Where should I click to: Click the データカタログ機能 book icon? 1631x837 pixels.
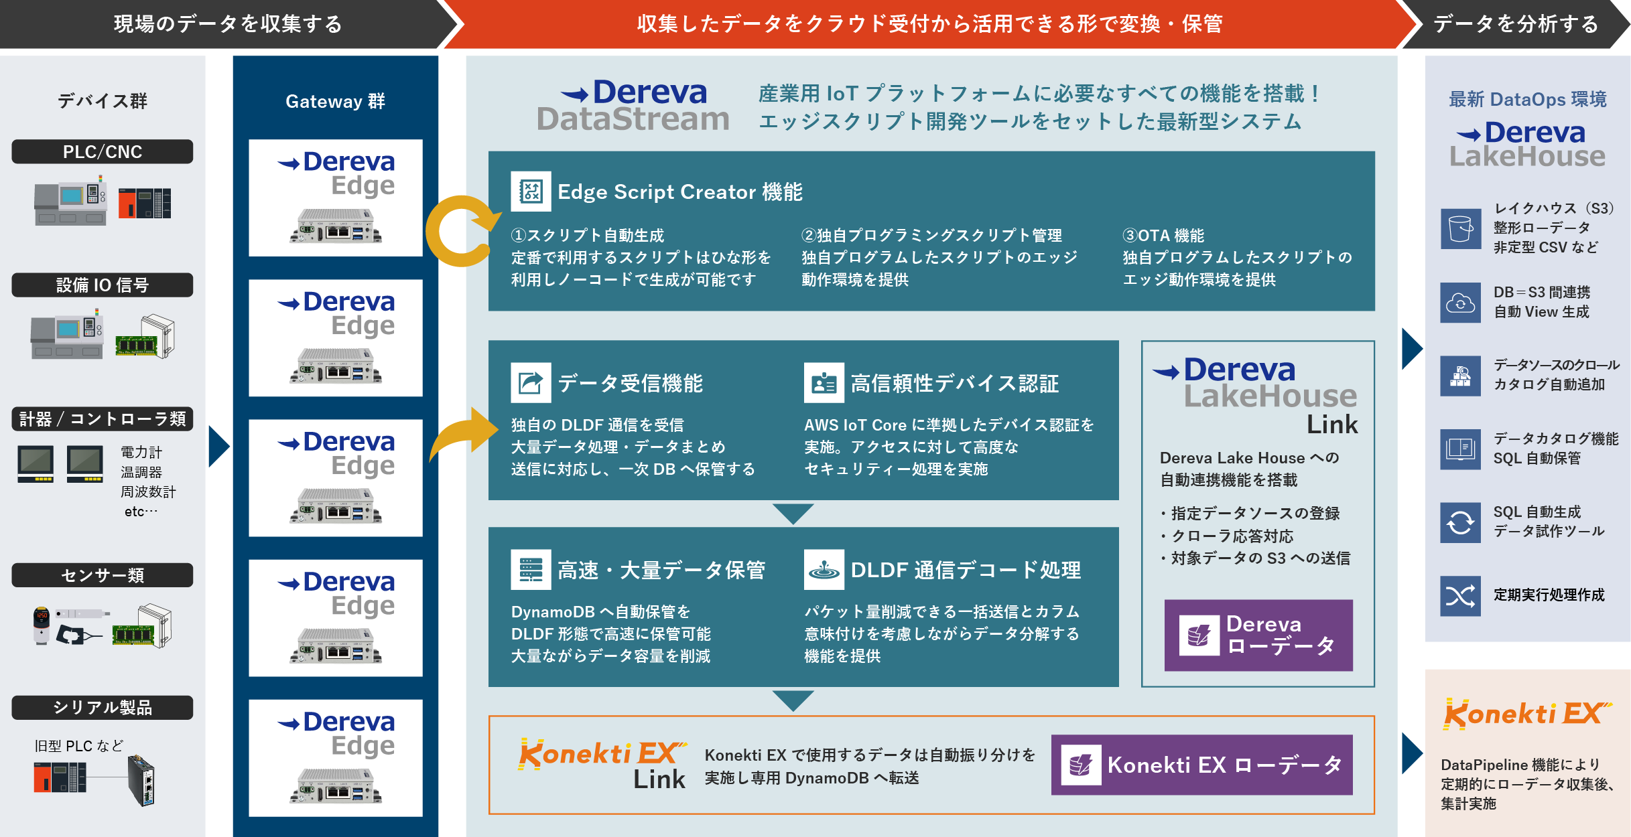coord(1460,449)
